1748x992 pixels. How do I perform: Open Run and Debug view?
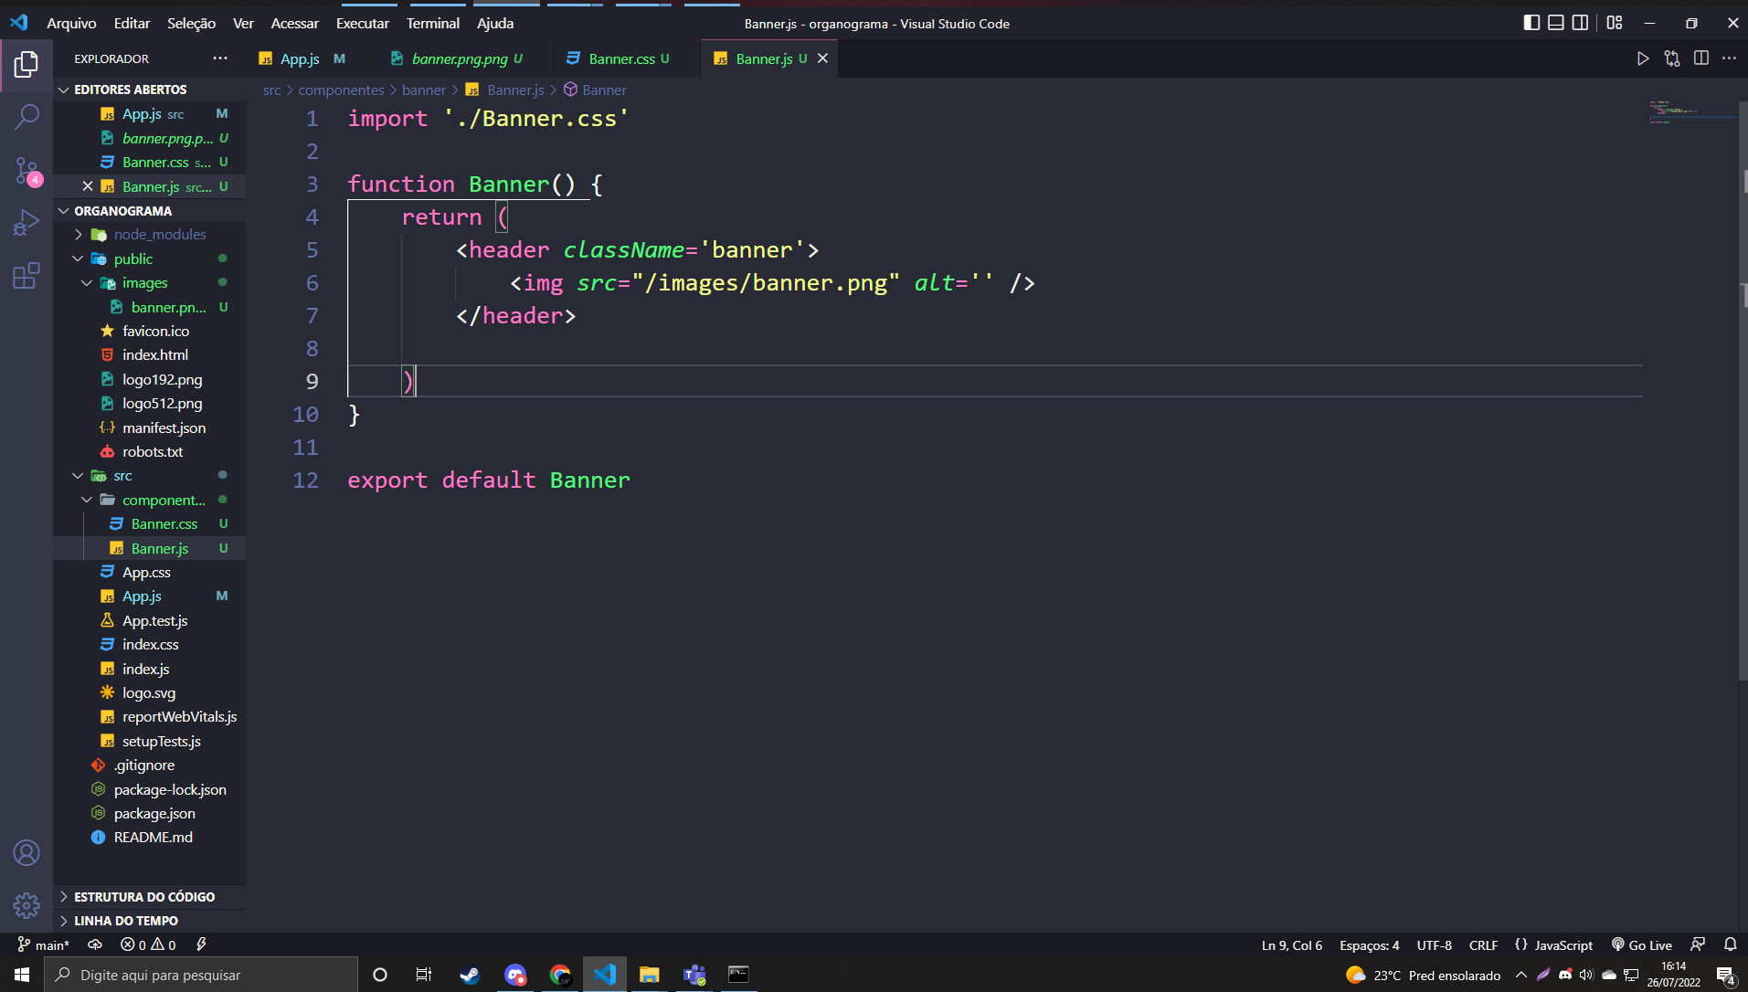coord(26,223)
